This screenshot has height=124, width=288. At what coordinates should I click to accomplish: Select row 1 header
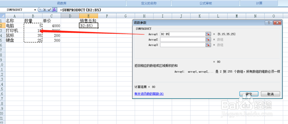(x=2, y=21)
